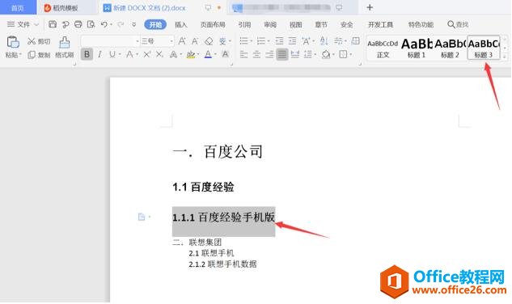512x304 pixels.
Task: Undo the last action
Action: [x=104, y=24]
